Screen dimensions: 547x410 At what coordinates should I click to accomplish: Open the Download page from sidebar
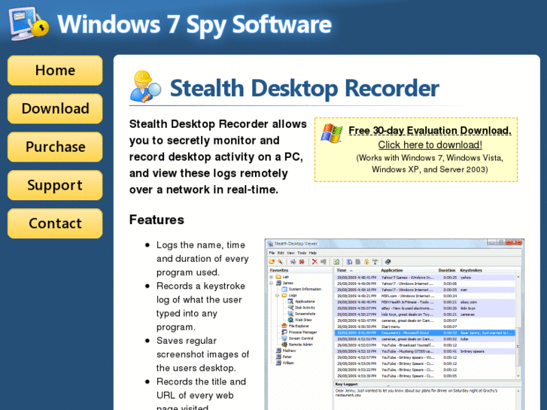point(55,108)
